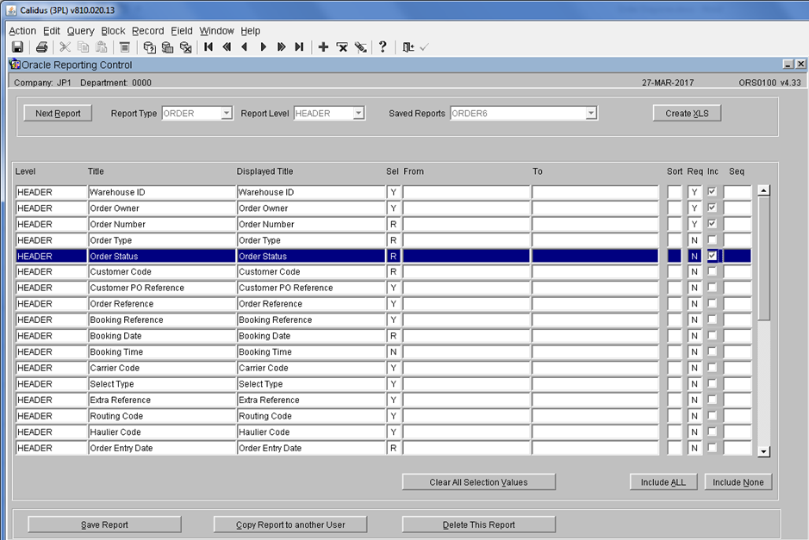
Task: Click the Include ALL button
Action: pos(663,482)
